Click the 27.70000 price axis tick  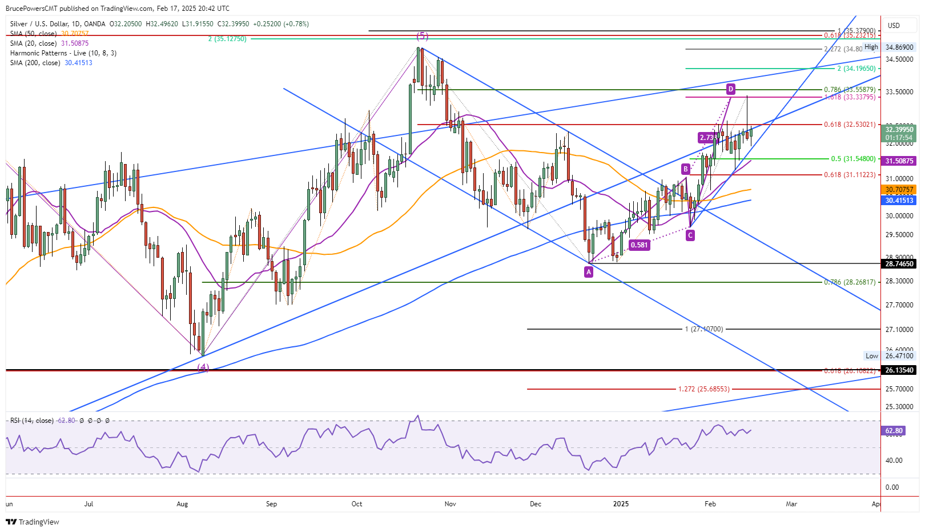[x=899, y=305]
